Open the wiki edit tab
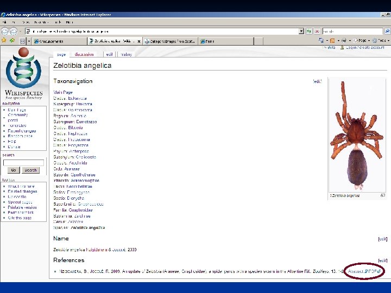 tap(110, 54)
